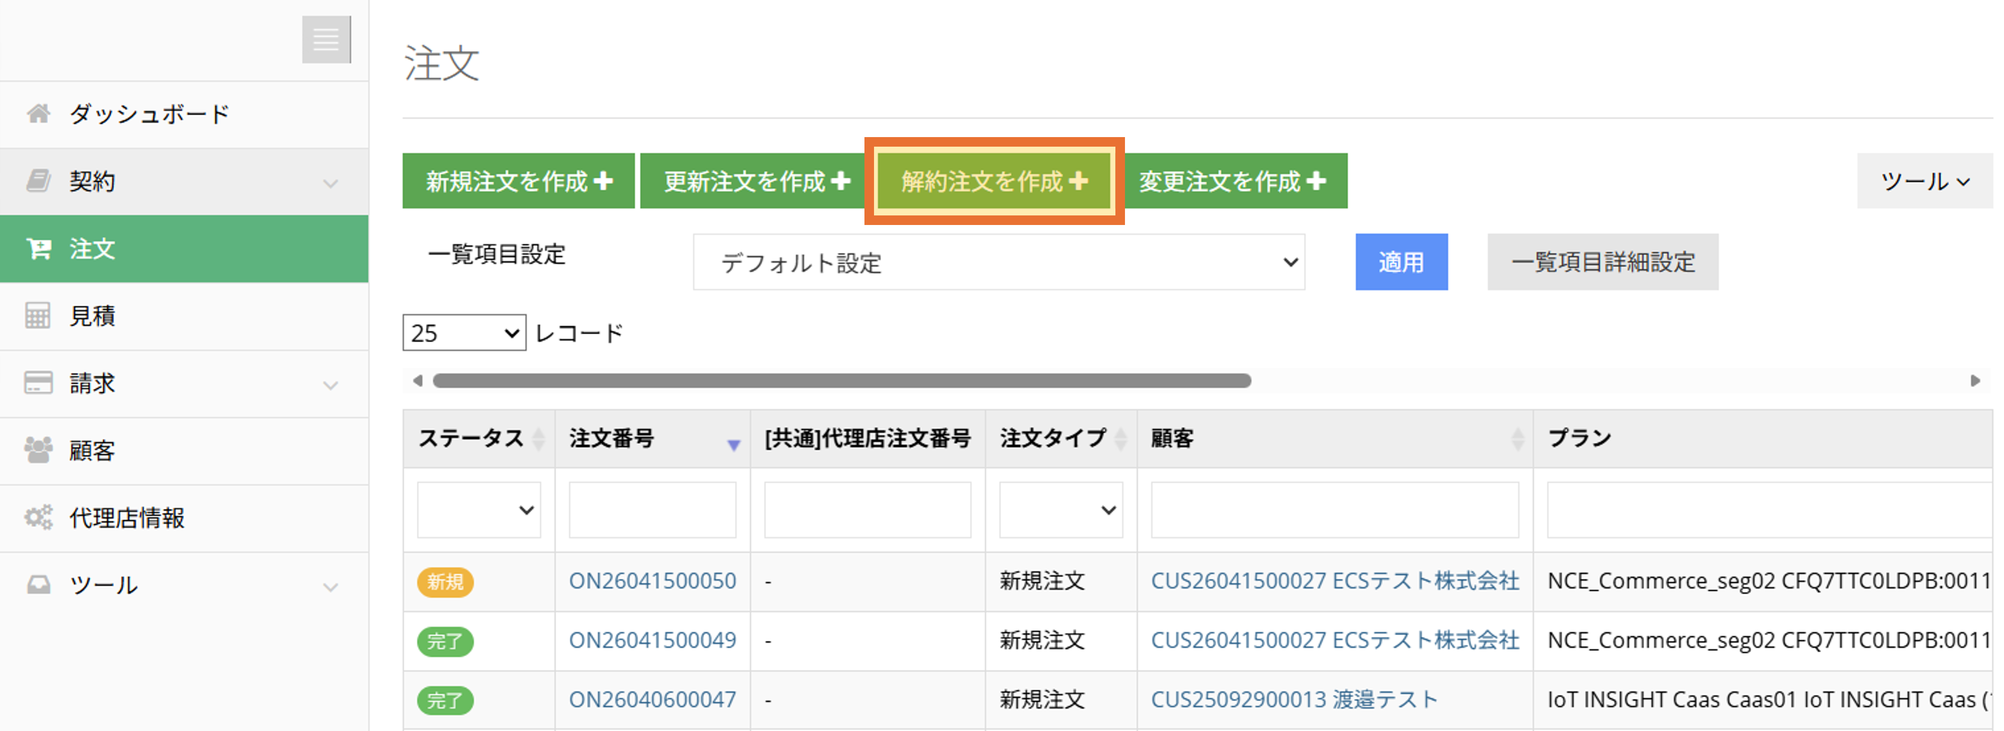This screenshot has height=731, width=2004.
Task: Toggle the sidebar hamburger menu icon
Action: (x=326, y=39)
